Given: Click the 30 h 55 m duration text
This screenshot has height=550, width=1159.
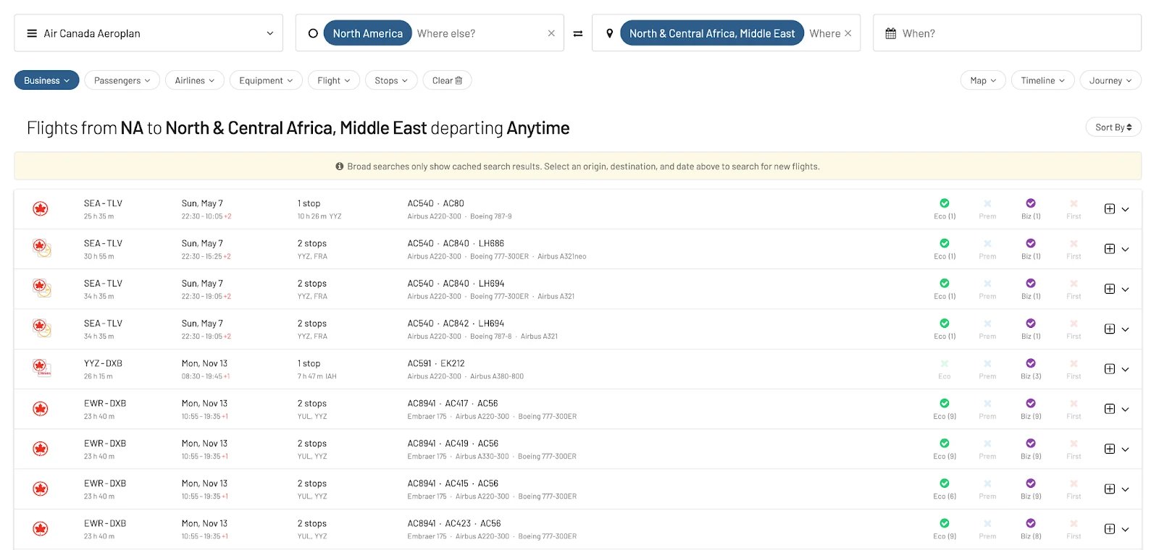Looking at the screenshot, I should (99, 256).
